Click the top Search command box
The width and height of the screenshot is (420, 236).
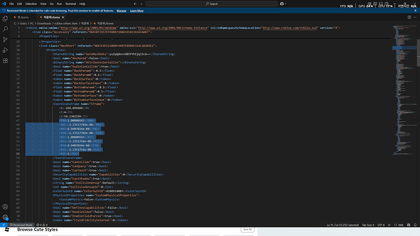[212, 4]
